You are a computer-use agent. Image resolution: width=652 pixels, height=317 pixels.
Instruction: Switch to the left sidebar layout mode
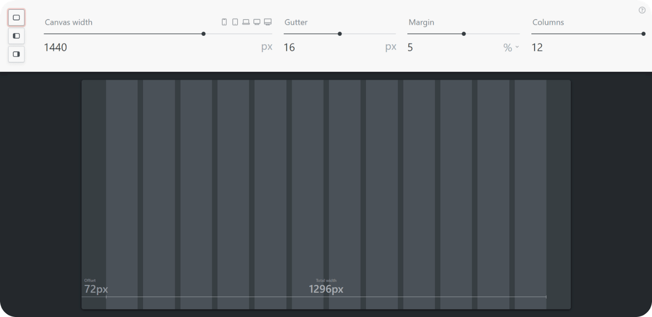16,36
